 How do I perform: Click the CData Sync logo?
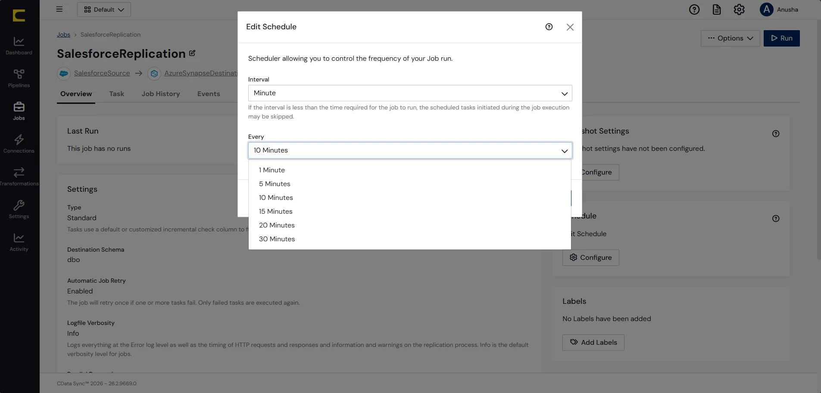point(19,16)
